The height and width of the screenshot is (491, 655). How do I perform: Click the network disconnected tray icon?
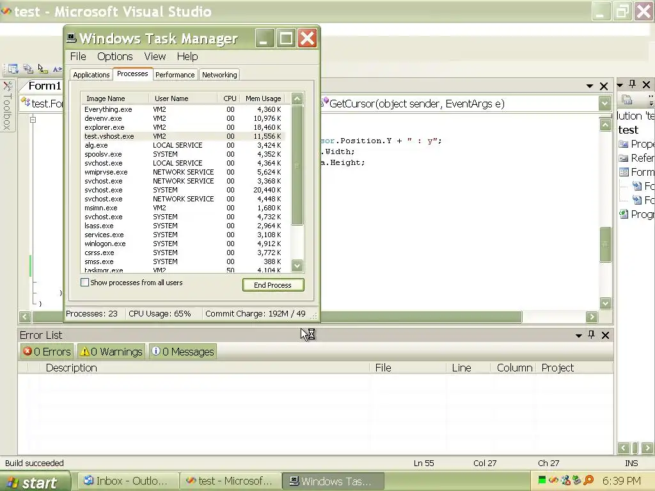click(x=565, y=480)
